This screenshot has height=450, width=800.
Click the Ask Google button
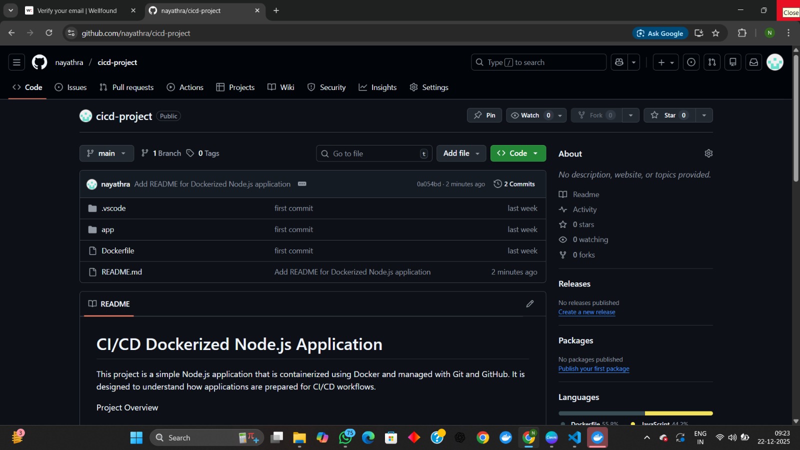(660, 33)
